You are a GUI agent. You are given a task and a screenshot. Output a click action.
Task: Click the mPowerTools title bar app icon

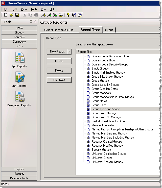click(x=3, y=3)
